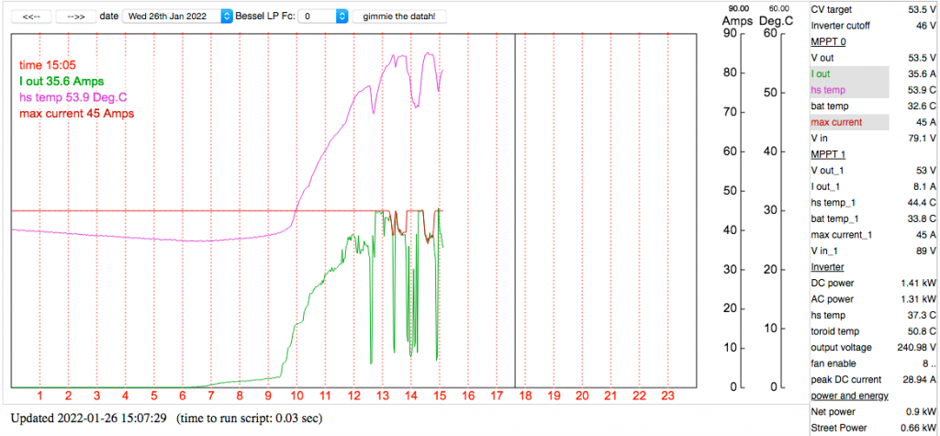Click hour 18 label on the time axis

click(x=525, y=396)
